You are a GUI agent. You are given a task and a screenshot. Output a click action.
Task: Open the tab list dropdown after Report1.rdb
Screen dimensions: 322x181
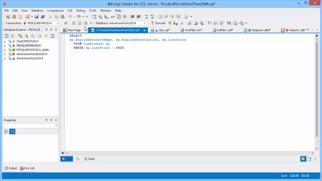(x=307, y=30)
